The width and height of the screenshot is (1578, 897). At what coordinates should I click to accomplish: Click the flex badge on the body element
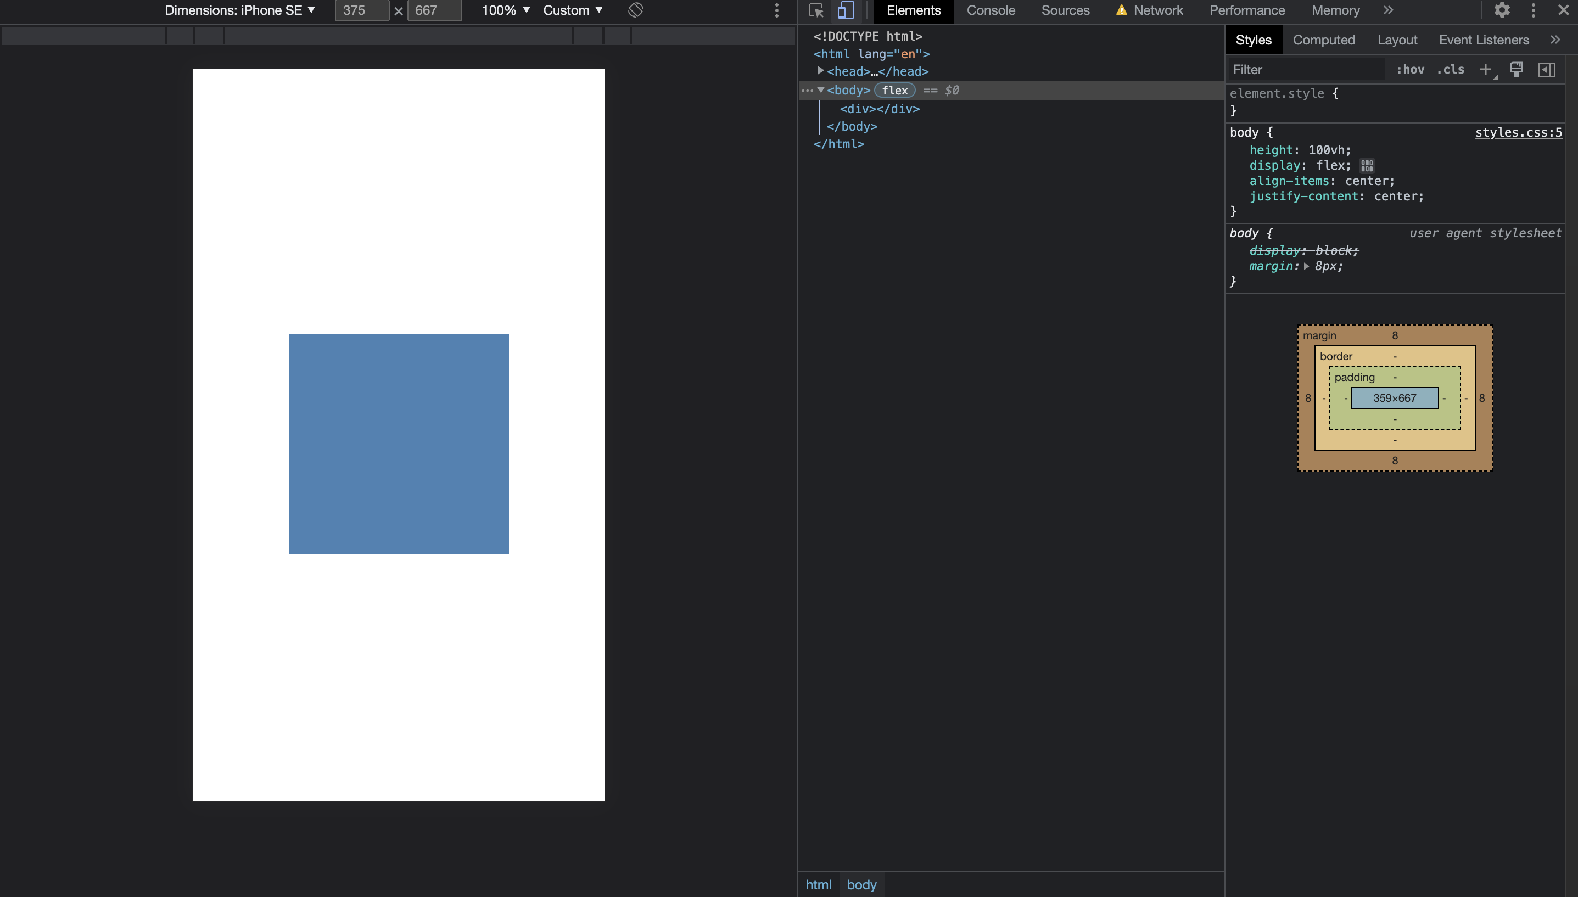point(894,91)
